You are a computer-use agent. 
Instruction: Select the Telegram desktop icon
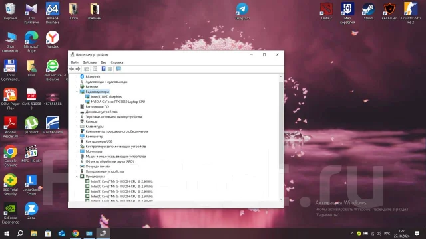(x=242, y=11)
